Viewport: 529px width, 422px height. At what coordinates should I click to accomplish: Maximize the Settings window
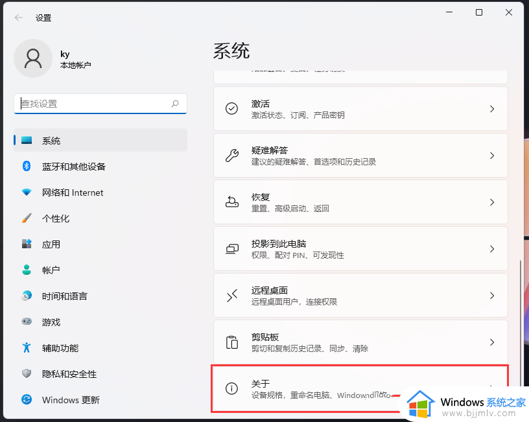tap(479, 12)
